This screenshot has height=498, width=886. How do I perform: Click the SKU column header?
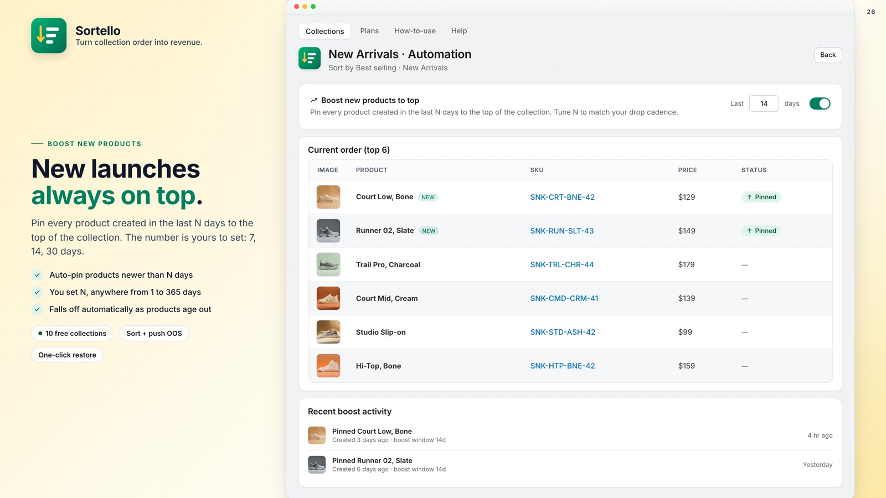point(537,170)
